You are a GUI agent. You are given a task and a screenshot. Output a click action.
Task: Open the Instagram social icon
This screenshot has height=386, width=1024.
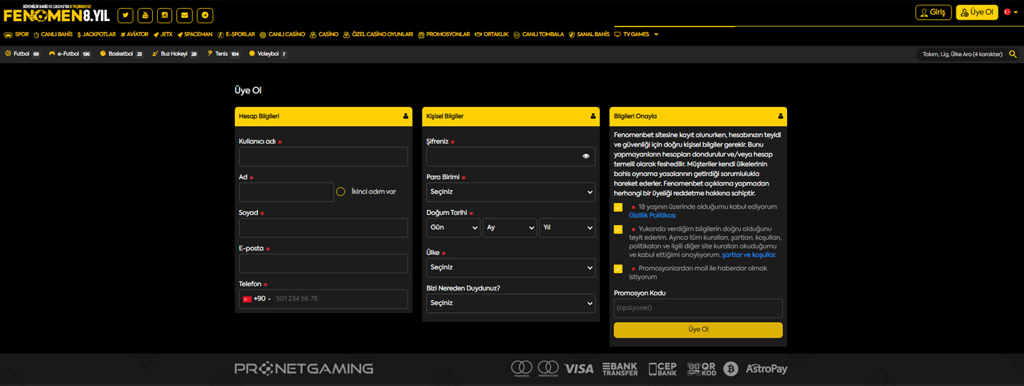click(x=165, y=16)
